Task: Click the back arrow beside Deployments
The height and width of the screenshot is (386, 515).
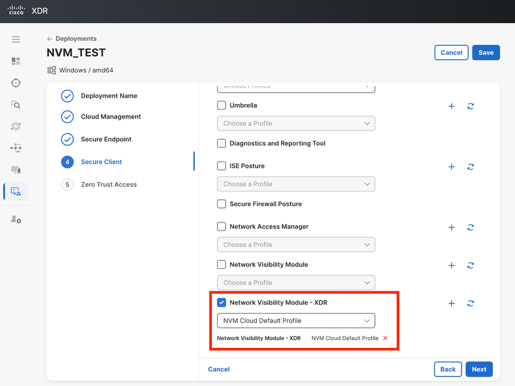Action: tap(49, 39)
